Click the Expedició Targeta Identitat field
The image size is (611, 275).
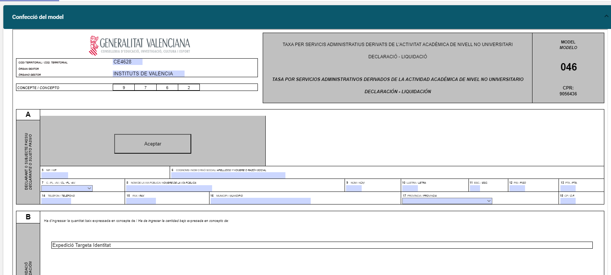322,245
